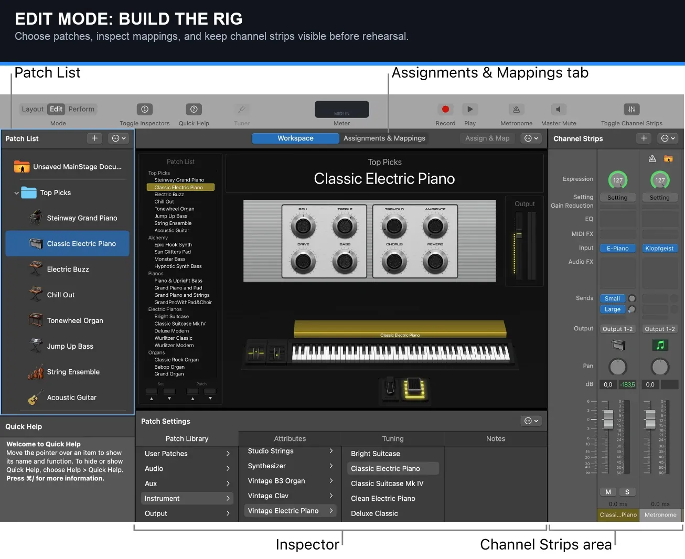This screenshot has width=685, height=559.
Task: Click the E-Piano input slot
Action: pyautogui.click(x=617, y=249)
